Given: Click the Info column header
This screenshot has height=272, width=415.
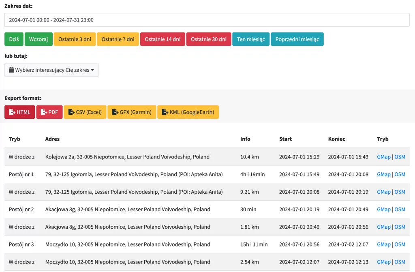Looking at the screenshot, I should click(245, 139).
